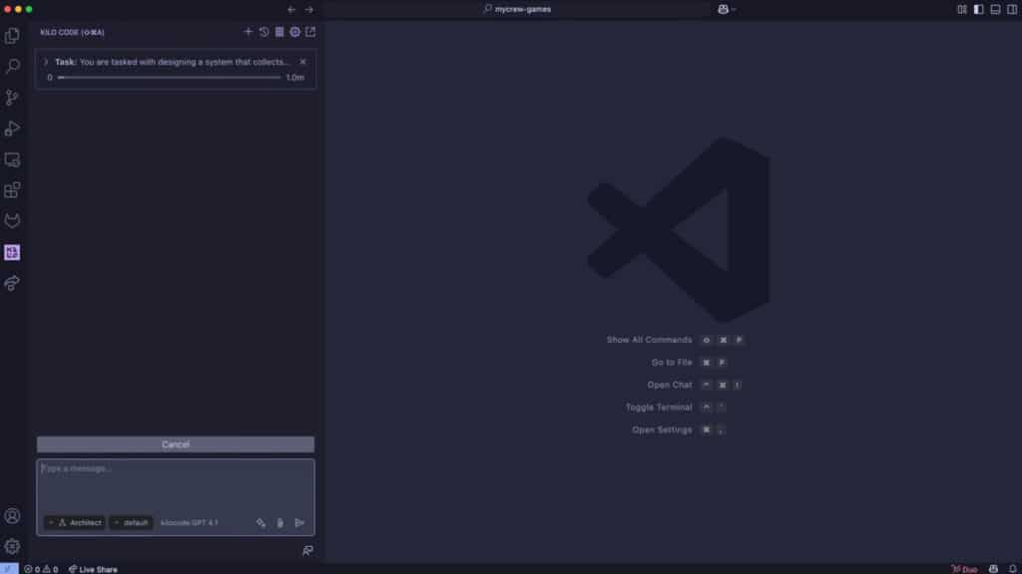The height and width of the screenshot is (574, 1022).
Task: Open the GitLab fox icon view
Action: point(12,221)
